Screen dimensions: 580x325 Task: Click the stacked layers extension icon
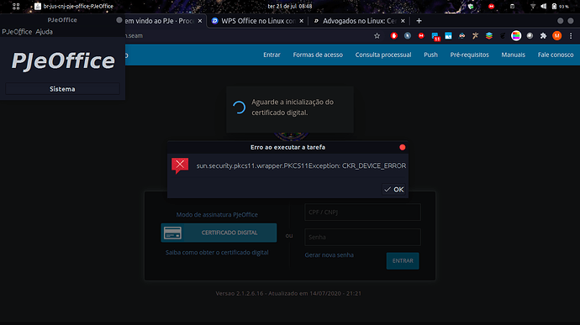pyautogui.click(x=489, y=36)
